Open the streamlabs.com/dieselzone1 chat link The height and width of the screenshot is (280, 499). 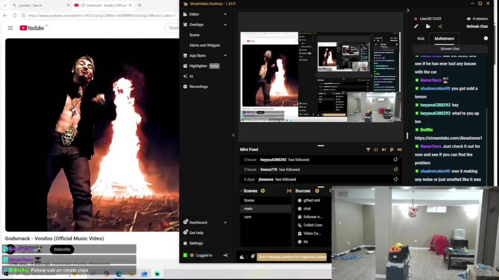(x=448, y=138)
